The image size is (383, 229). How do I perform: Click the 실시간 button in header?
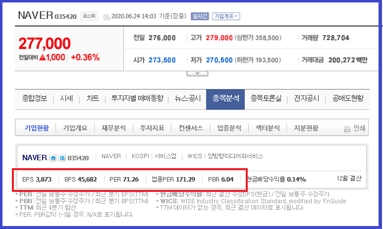point(200,16)
